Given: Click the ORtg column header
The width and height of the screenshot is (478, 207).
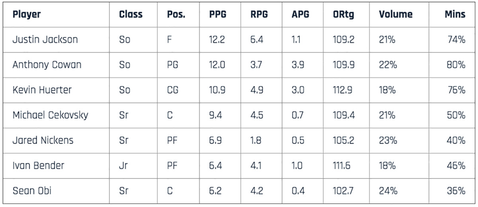Looking at the screenshot, I should tap(343, 15).
